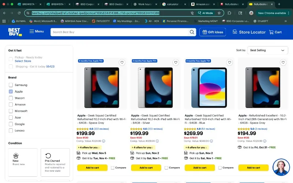This screenshot has height=183, width=293.
Task: Open the Sort by Best Selling dropdown
Action: click(268, 50)
